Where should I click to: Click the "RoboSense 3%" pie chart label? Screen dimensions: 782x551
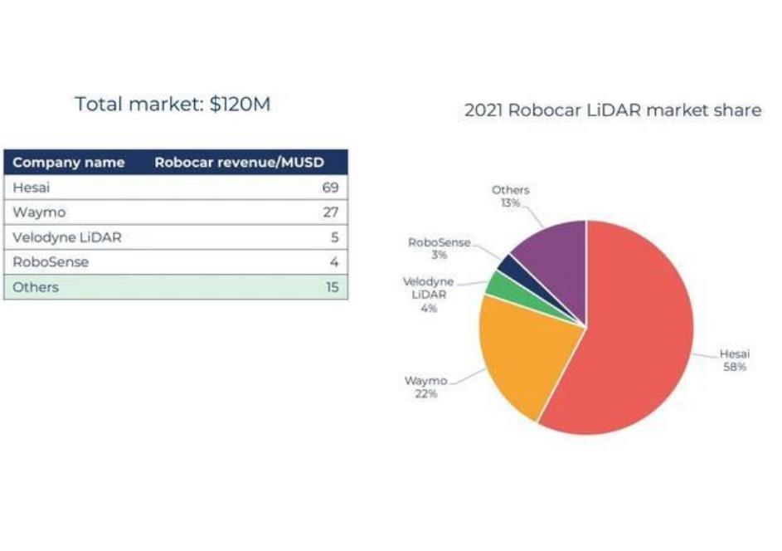pos(440,249)
